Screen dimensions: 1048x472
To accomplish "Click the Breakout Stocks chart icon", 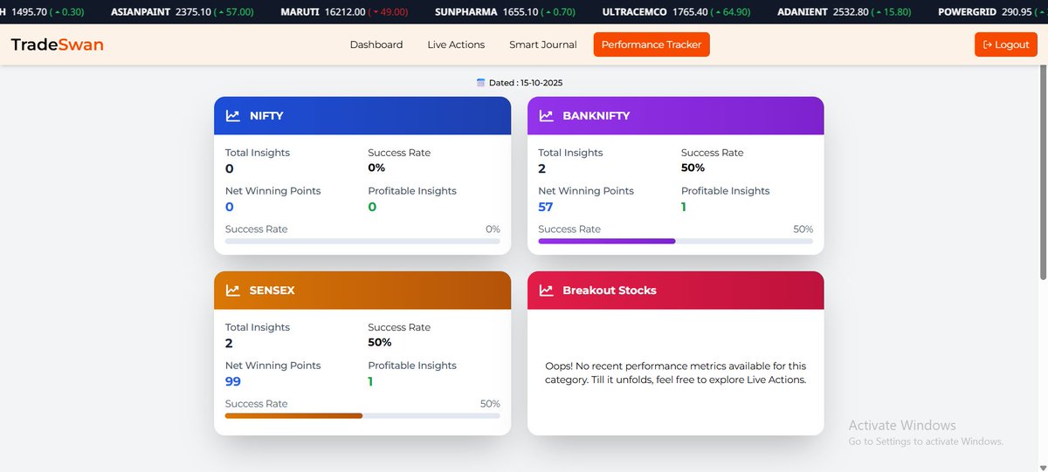I will 546,290.
